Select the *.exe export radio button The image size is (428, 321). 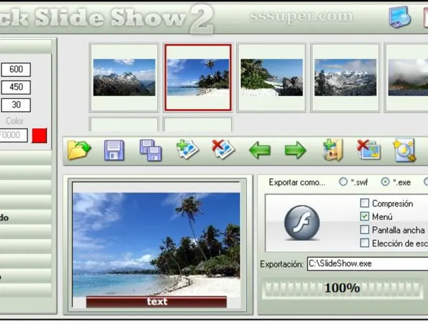(x=385, y=182)
